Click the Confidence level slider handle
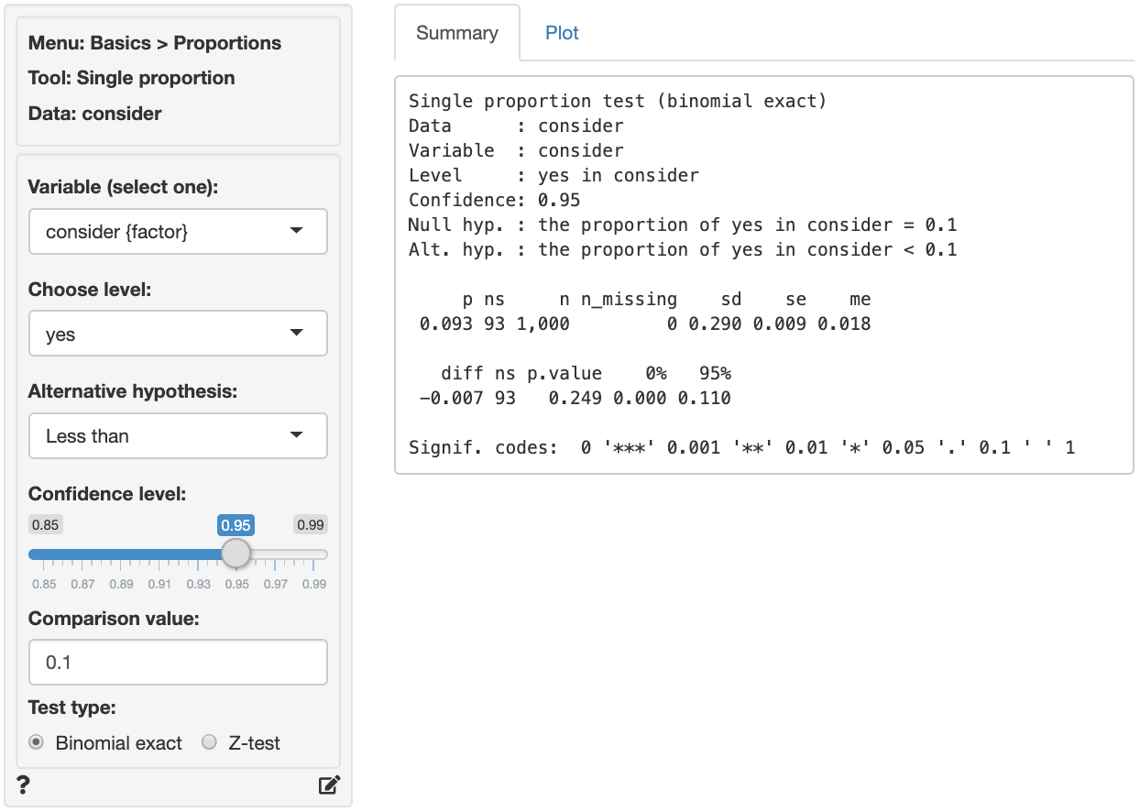Image resolution: width=1140 pixels, height=812 pixels. [x=236, y=554]
